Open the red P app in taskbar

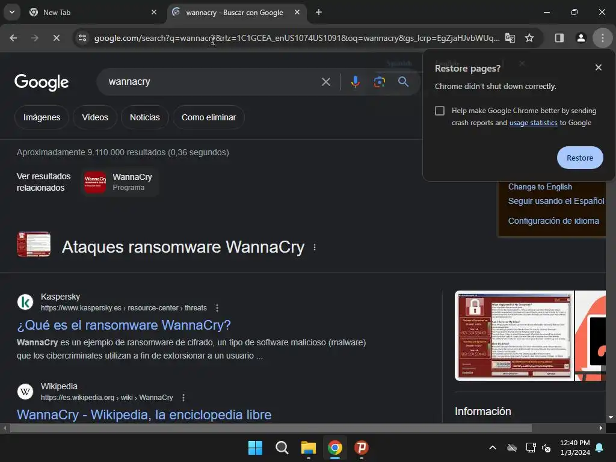pos(362,448)
